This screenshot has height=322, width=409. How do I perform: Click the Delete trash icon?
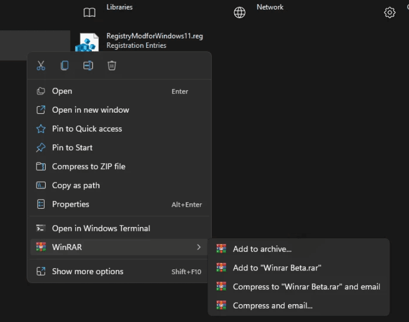112,65
